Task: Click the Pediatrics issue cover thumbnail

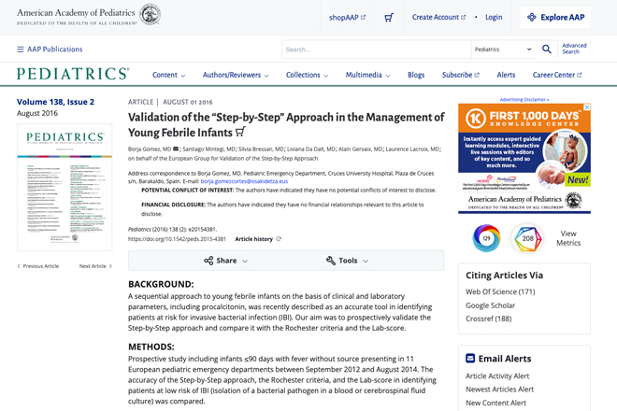Action: pyautogui.click(x=65, y=187)
